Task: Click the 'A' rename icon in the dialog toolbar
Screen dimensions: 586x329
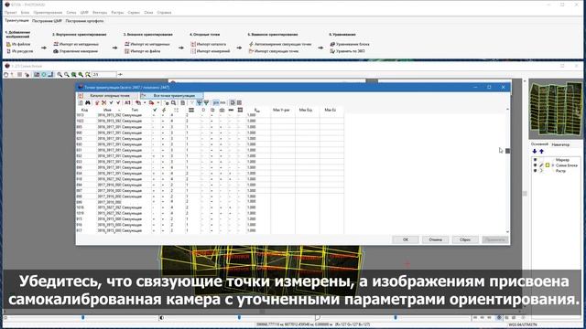Action: coord(127,102)
